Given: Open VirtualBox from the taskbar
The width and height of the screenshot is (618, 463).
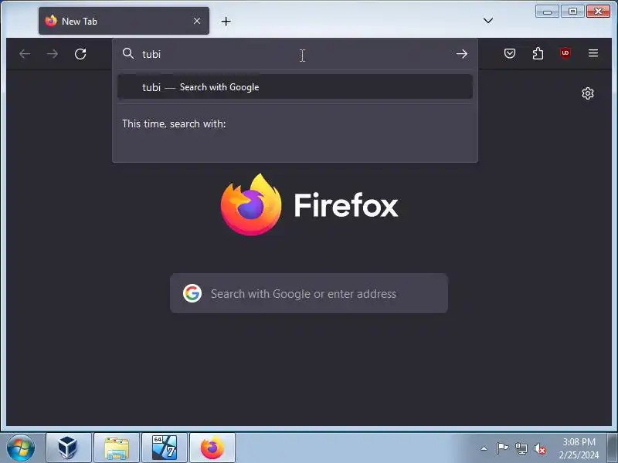Looking at the screenshot, I should pyautogui.click(x=68, y=448).
